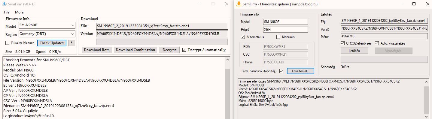This screenshot has height=119, width=432.
Task: Click the disabled Visszafejtés button
Action: click(394, 51)
